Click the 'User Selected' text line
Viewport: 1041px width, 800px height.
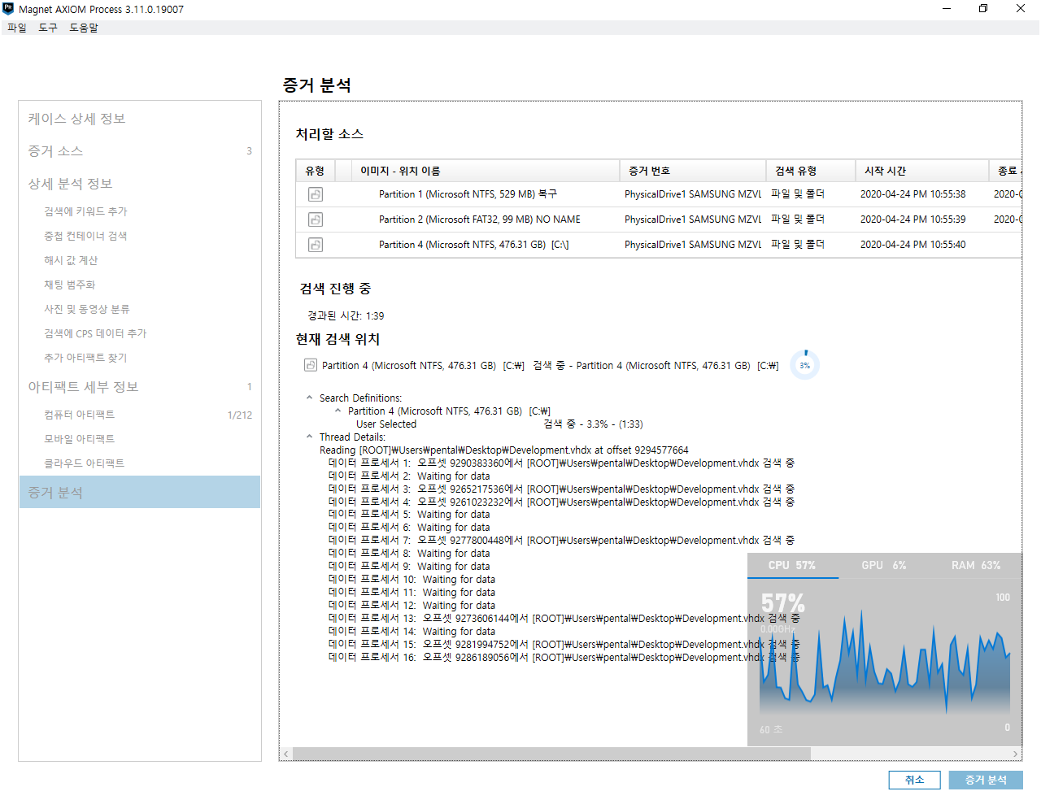(x=386, y=424)
